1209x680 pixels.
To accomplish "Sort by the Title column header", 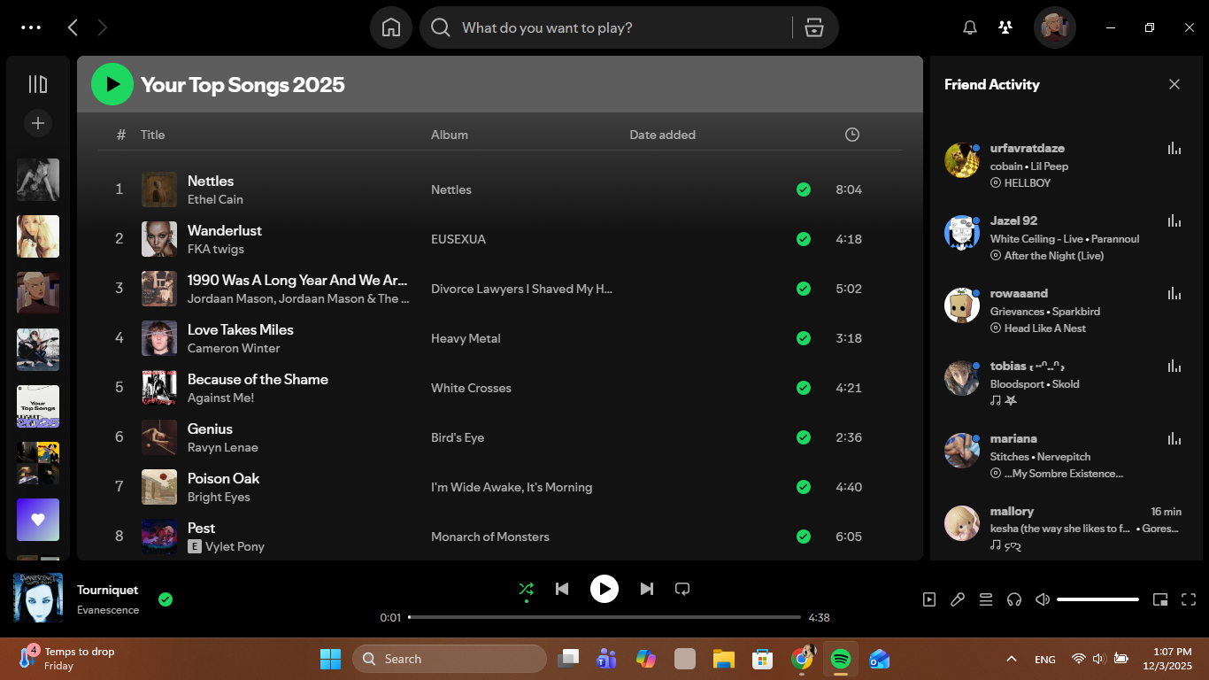I will tap(153, 135).
